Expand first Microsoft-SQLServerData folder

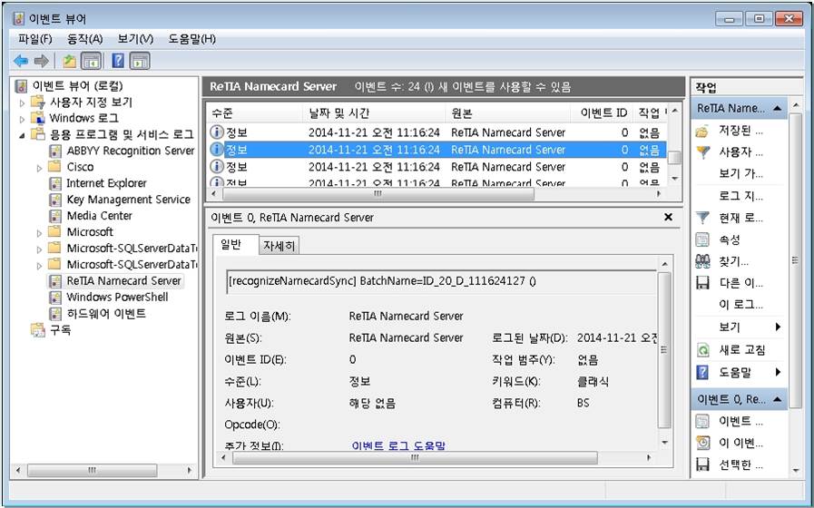pyautogui.click(x=39, y=249)
